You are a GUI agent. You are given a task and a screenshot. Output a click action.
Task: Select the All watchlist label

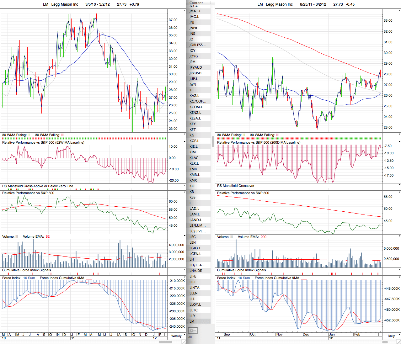coord(190,337)
